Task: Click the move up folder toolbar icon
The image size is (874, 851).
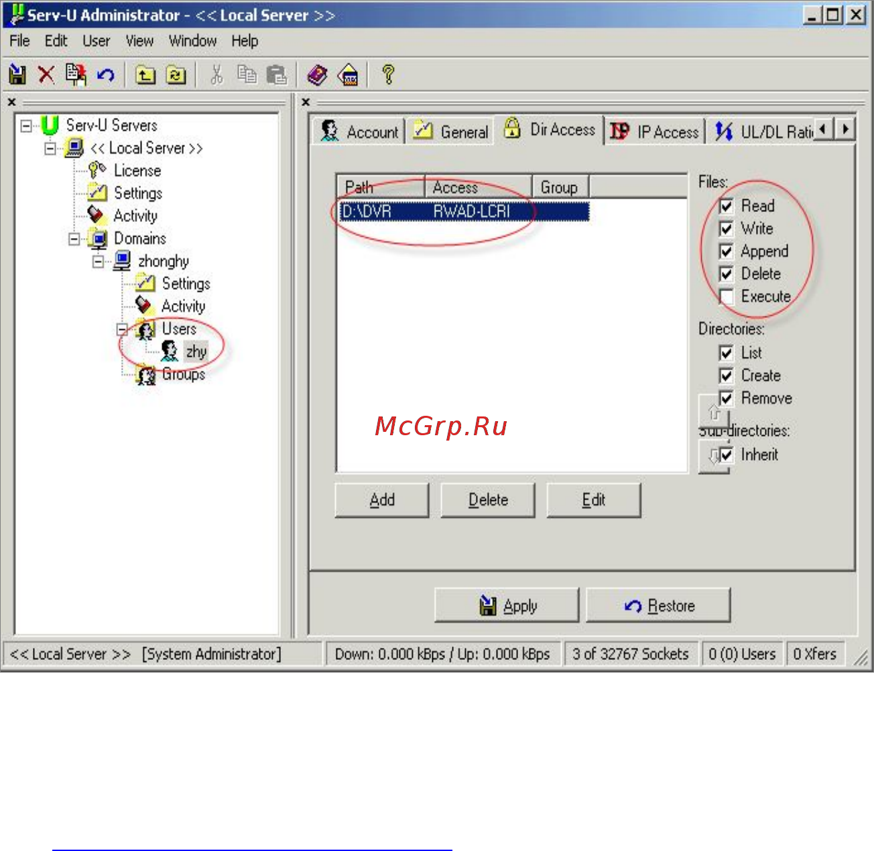Action: pos(145,75)
